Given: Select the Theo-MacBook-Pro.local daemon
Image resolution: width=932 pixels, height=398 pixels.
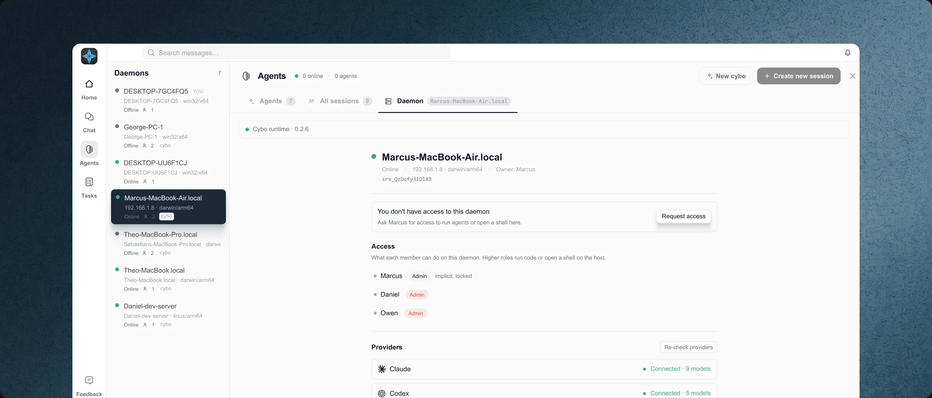Looking at the screenshot, I should (168, 243).
